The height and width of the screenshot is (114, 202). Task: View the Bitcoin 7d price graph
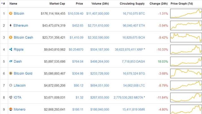coord(186,13)
